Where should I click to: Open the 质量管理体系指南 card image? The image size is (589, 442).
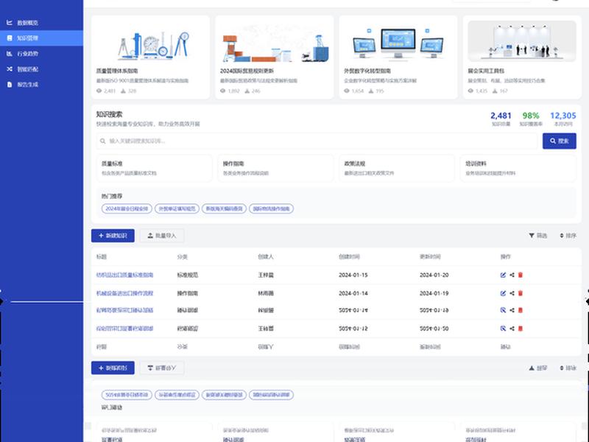(x=150, y=41)
